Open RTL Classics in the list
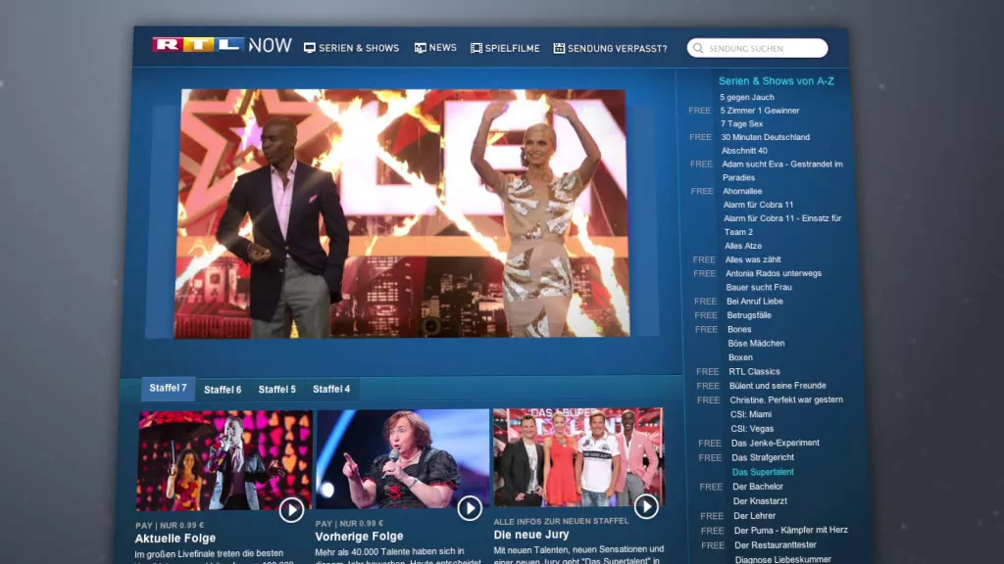Screen dimensions: 1004x564 (x=755, y=371)
